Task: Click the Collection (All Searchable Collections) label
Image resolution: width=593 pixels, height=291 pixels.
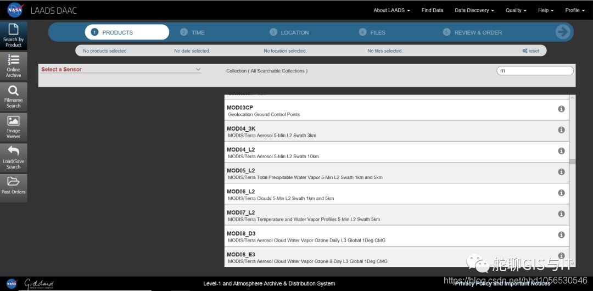Action: (x=267, y=71)
